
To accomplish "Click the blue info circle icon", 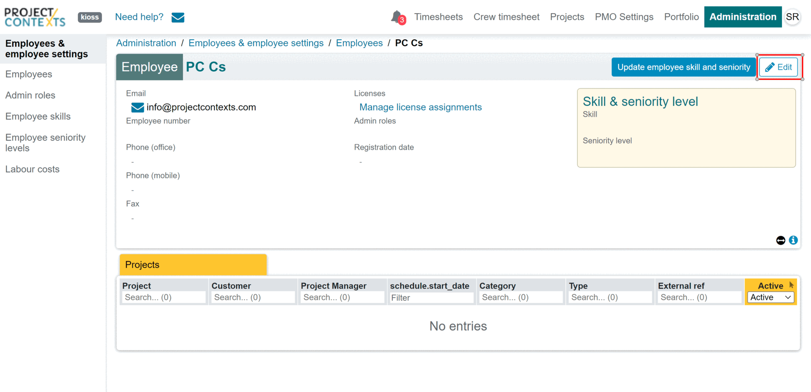I will 793,240.
